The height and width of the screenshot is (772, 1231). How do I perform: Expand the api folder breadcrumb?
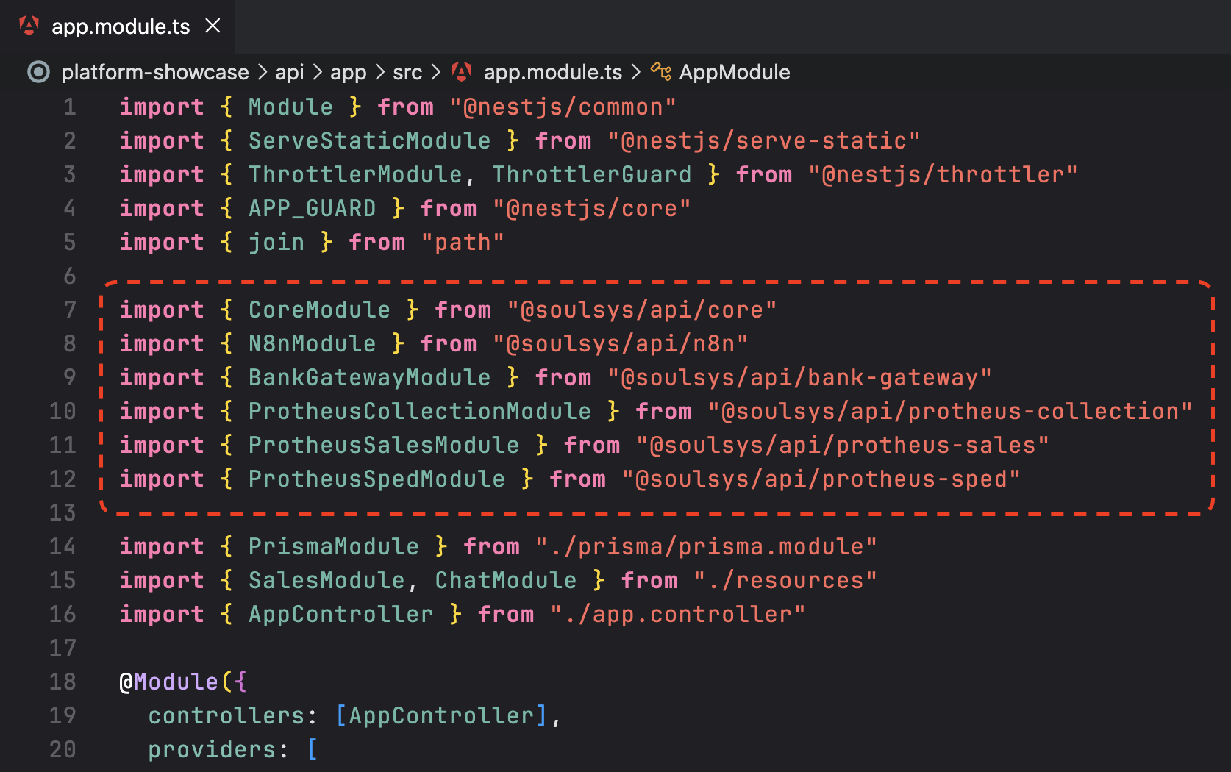tap(290, 71)
